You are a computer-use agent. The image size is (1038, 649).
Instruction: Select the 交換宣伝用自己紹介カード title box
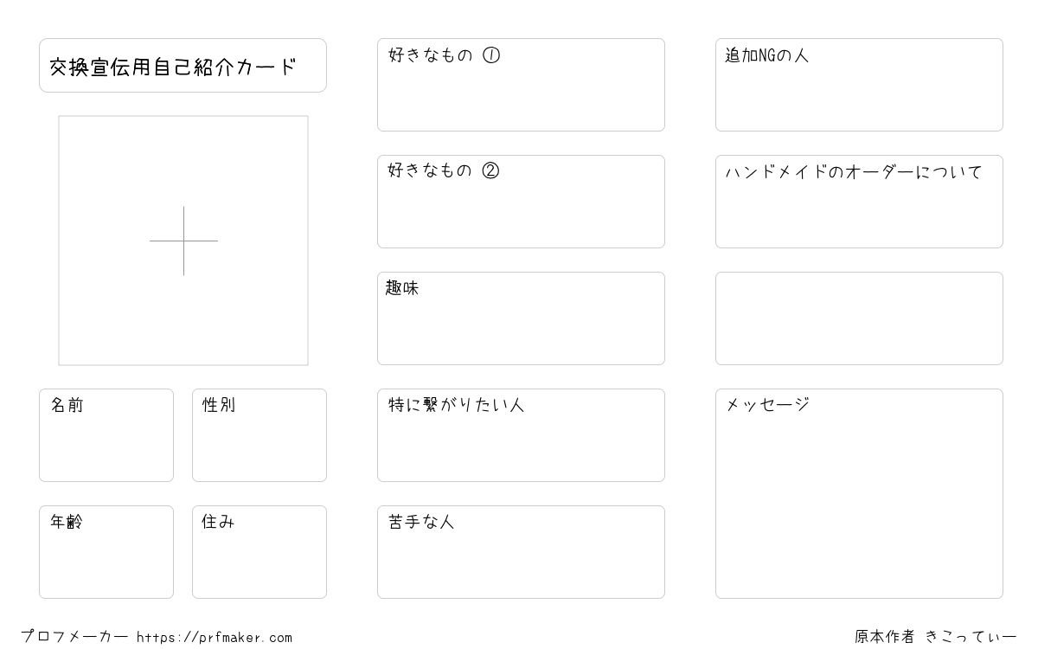(x=183, y=65)
